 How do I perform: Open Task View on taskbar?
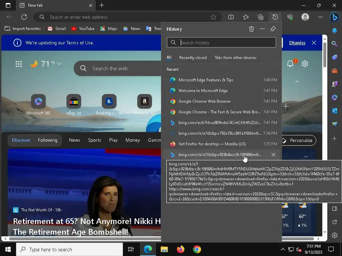pyautogui.click(x=131, y=249)
